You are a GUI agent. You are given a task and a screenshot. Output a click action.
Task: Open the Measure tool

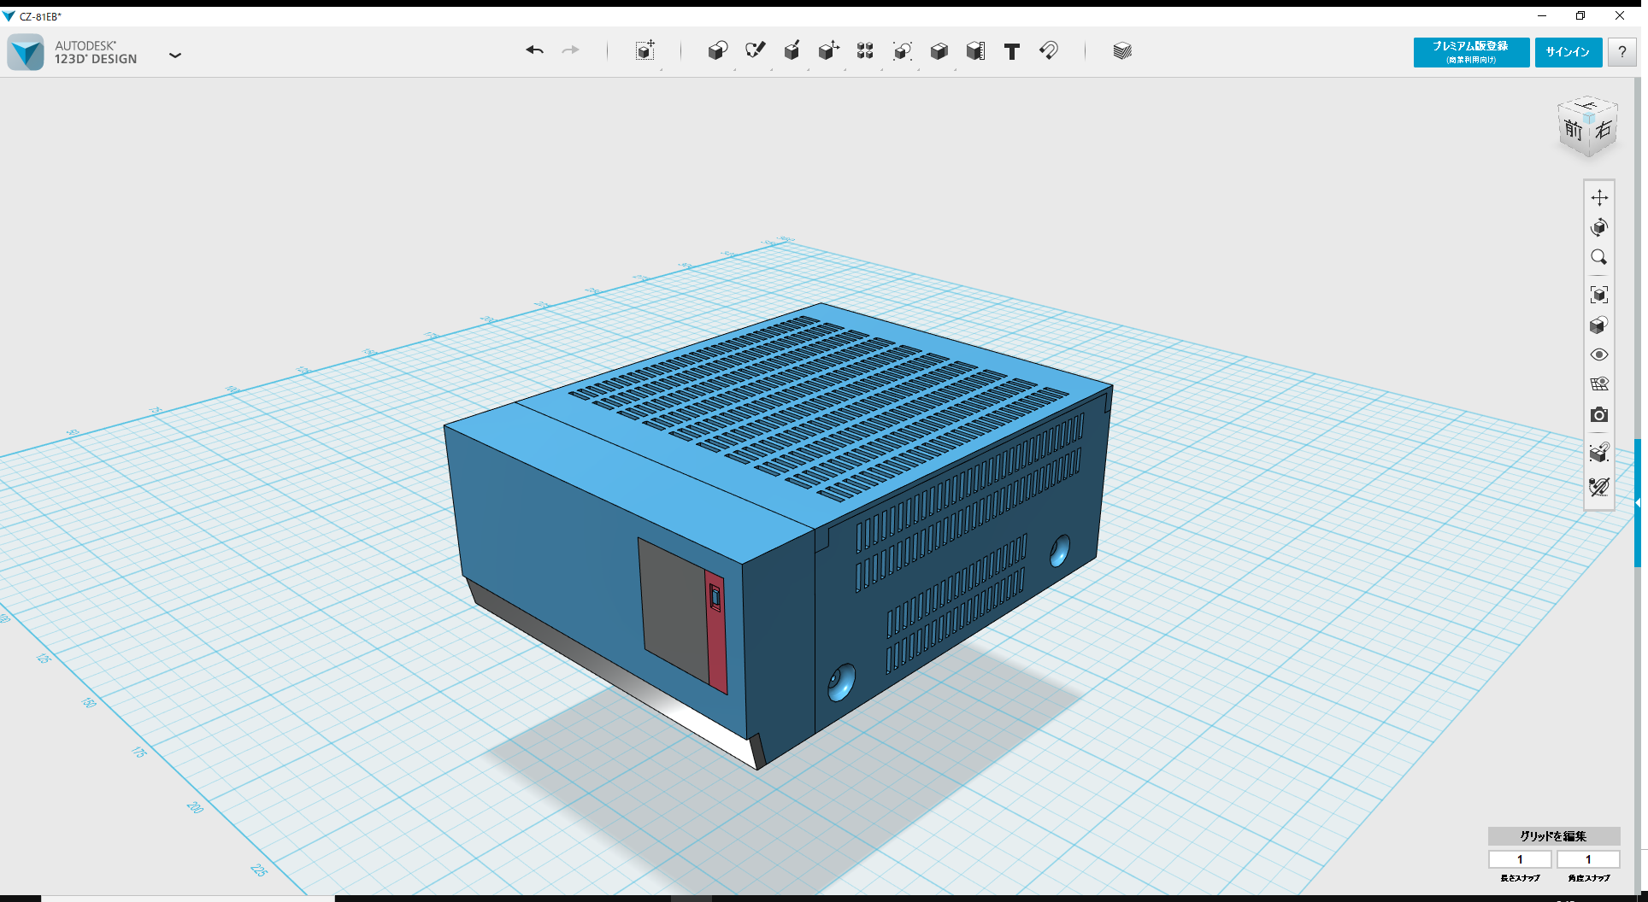point(975,50)
